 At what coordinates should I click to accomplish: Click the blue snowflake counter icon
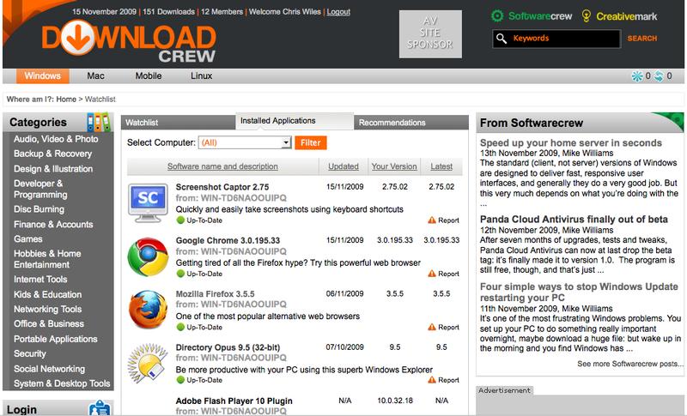pos(636,76)
